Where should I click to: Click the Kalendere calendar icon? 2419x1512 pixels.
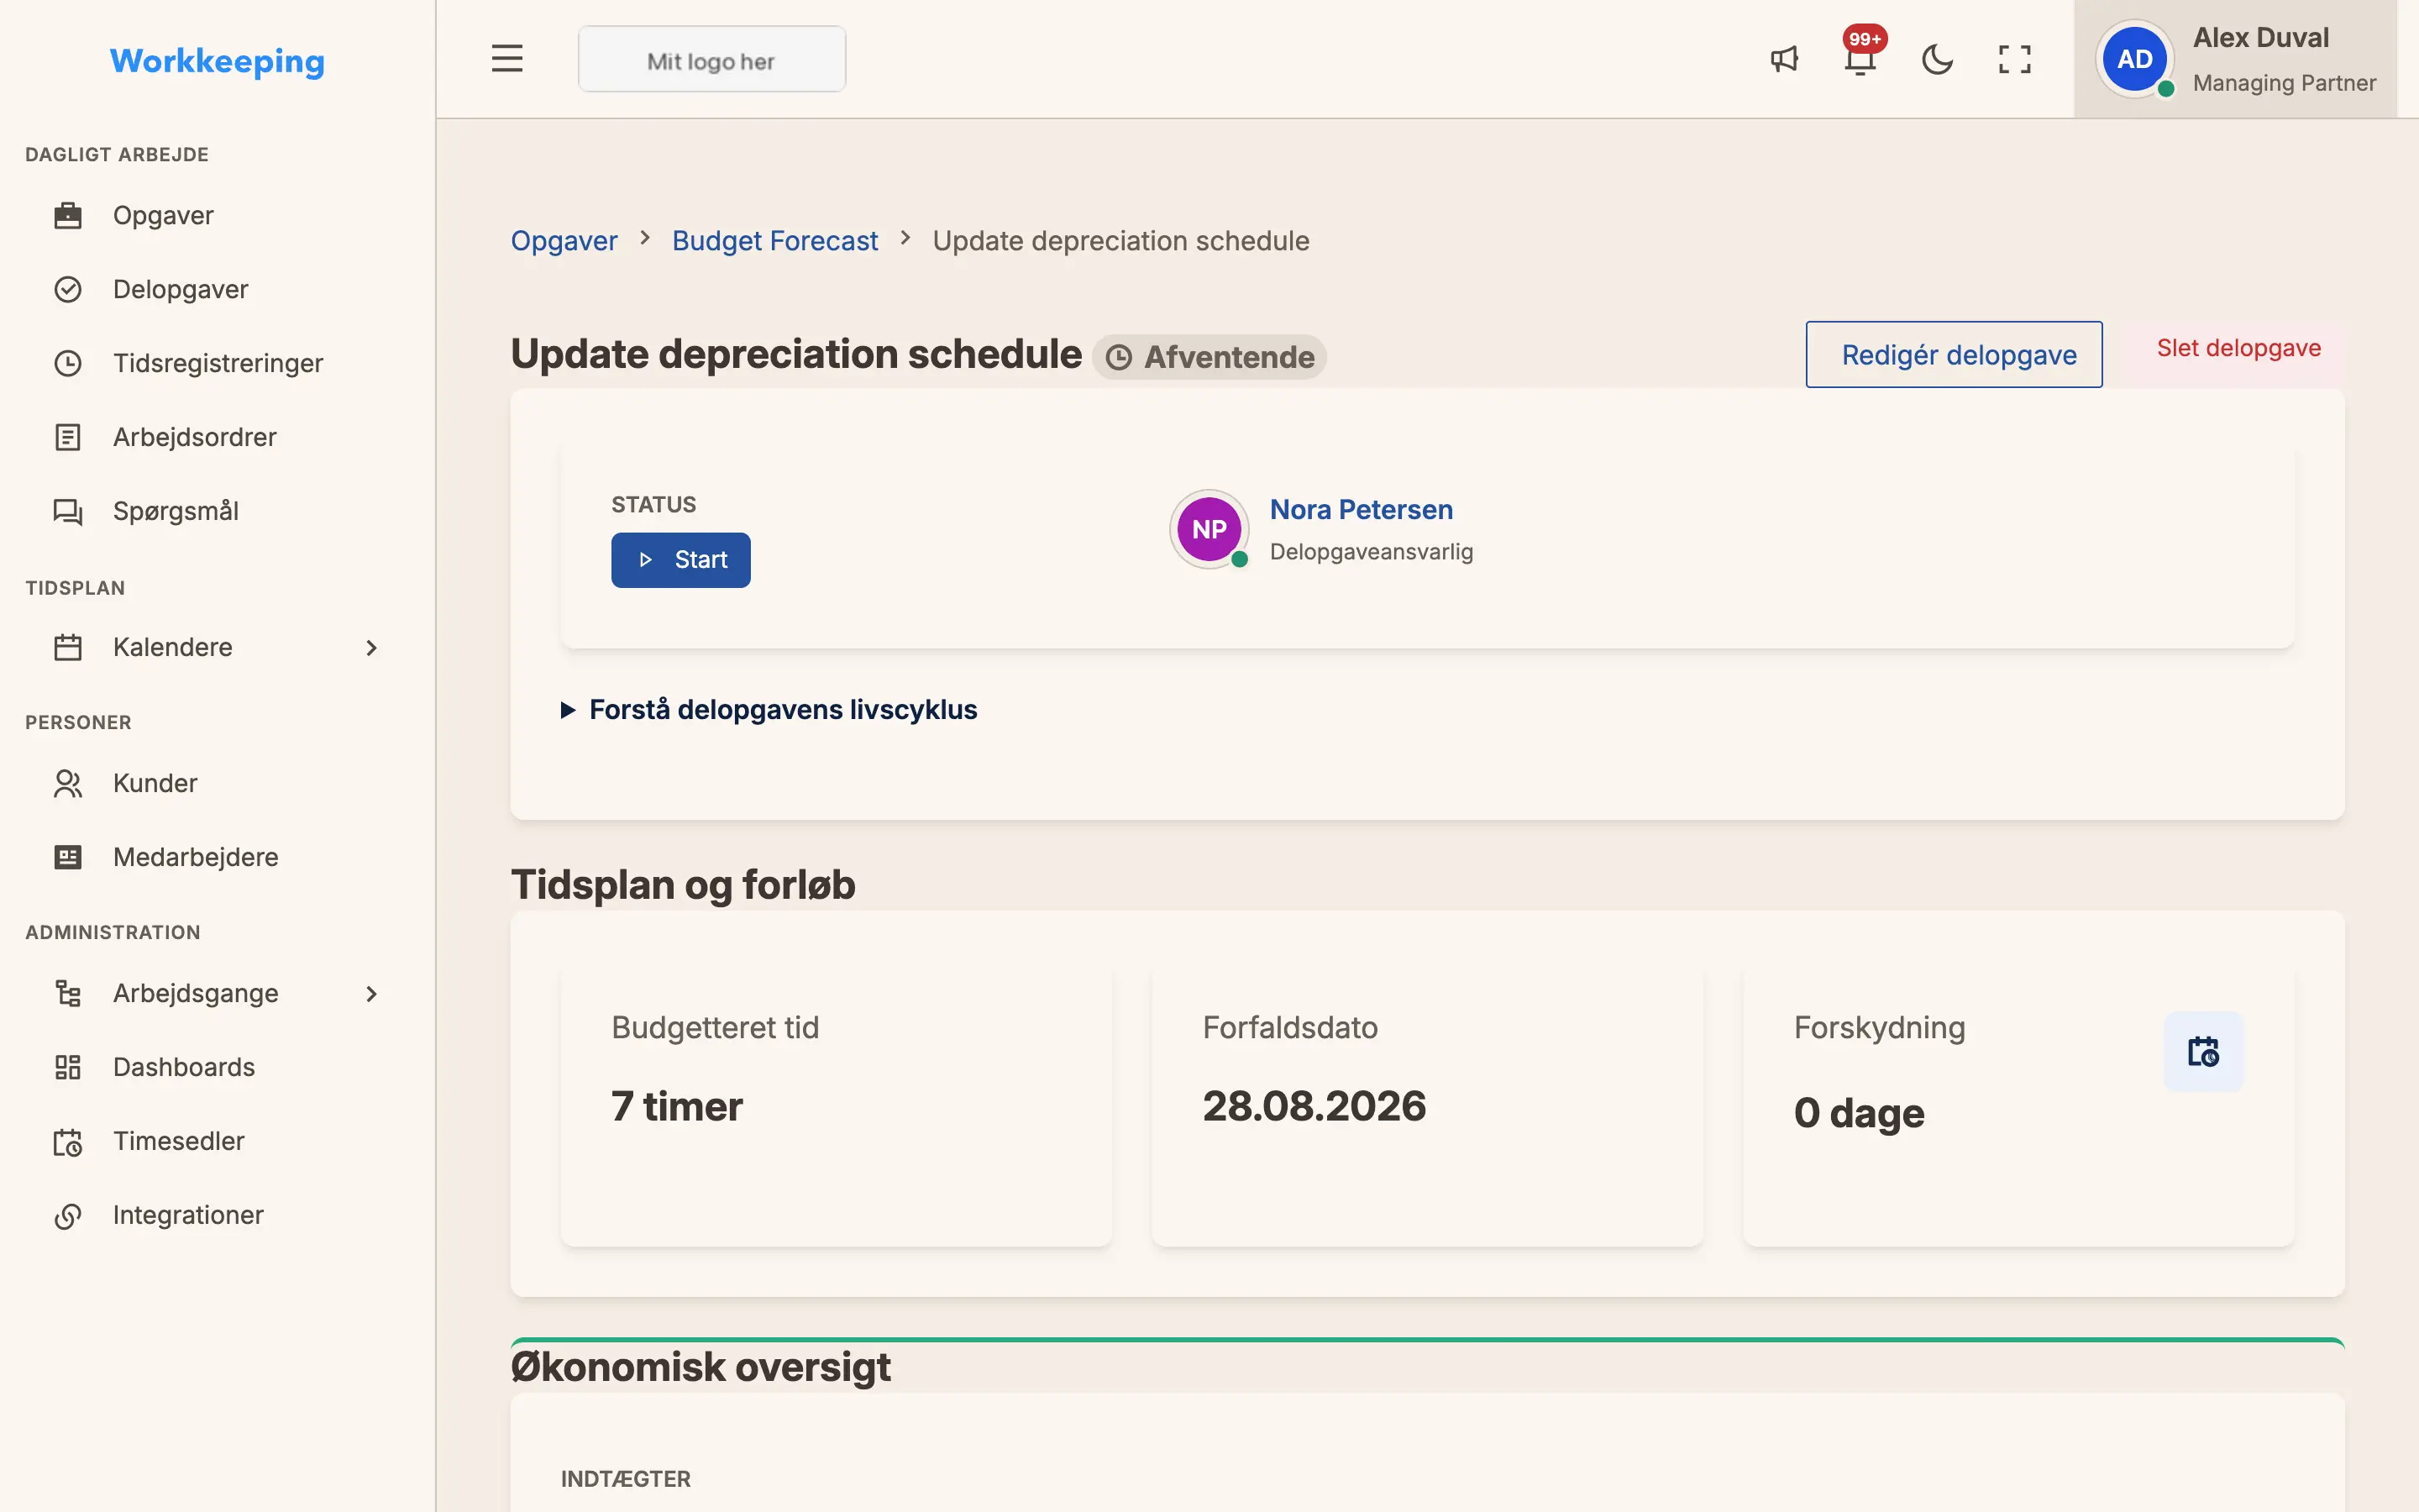68,648
